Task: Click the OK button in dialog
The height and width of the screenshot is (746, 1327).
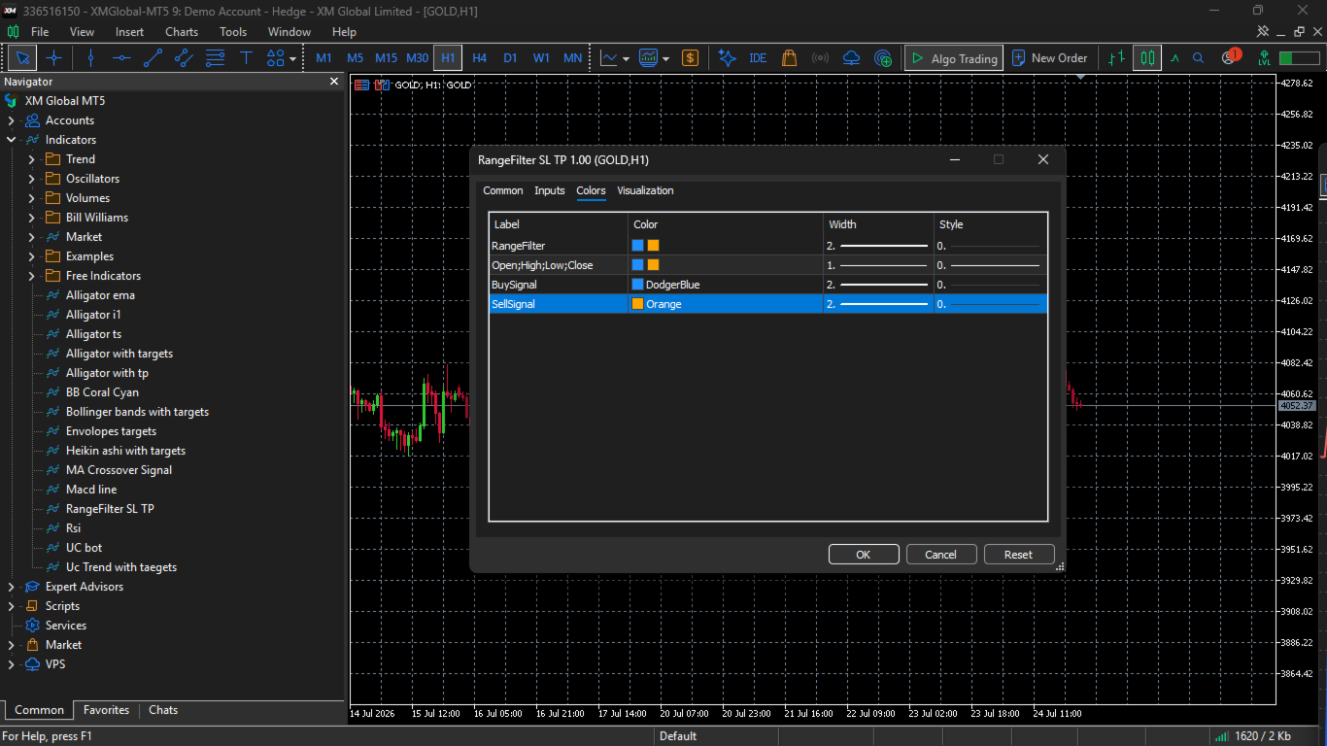Action: [x=864, y=555]
